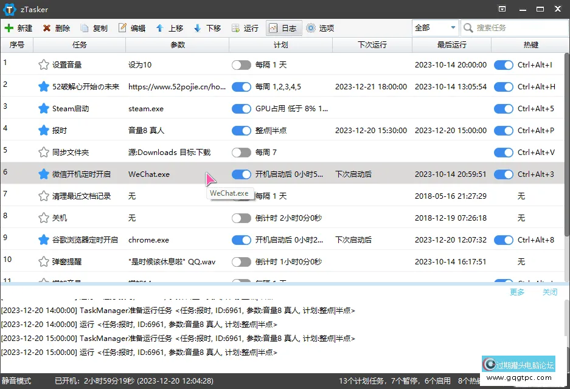
Task: Expand the log panel via 更多
Action: tap(518, 292)
